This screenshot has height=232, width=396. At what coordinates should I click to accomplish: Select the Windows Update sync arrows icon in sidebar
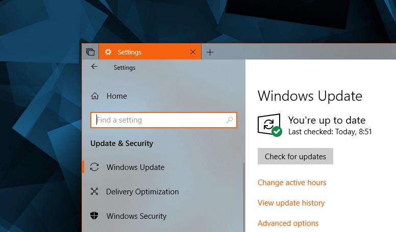click(x=94, y=167)
